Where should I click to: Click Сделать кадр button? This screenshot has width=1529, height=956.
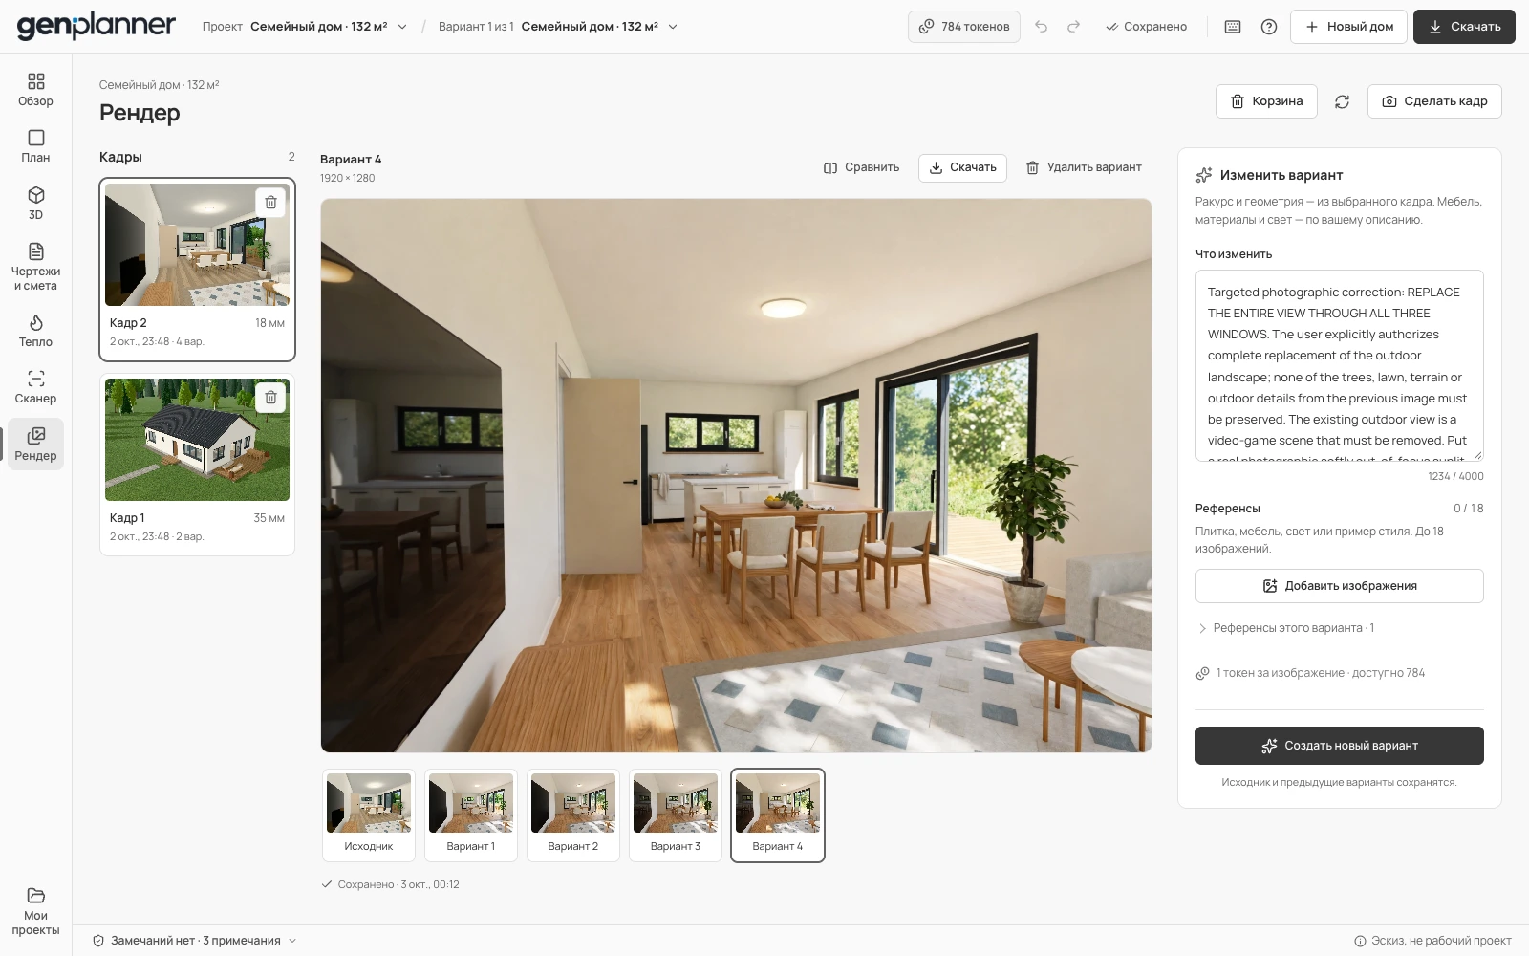pyautogui.click(x=1434, y=101)
